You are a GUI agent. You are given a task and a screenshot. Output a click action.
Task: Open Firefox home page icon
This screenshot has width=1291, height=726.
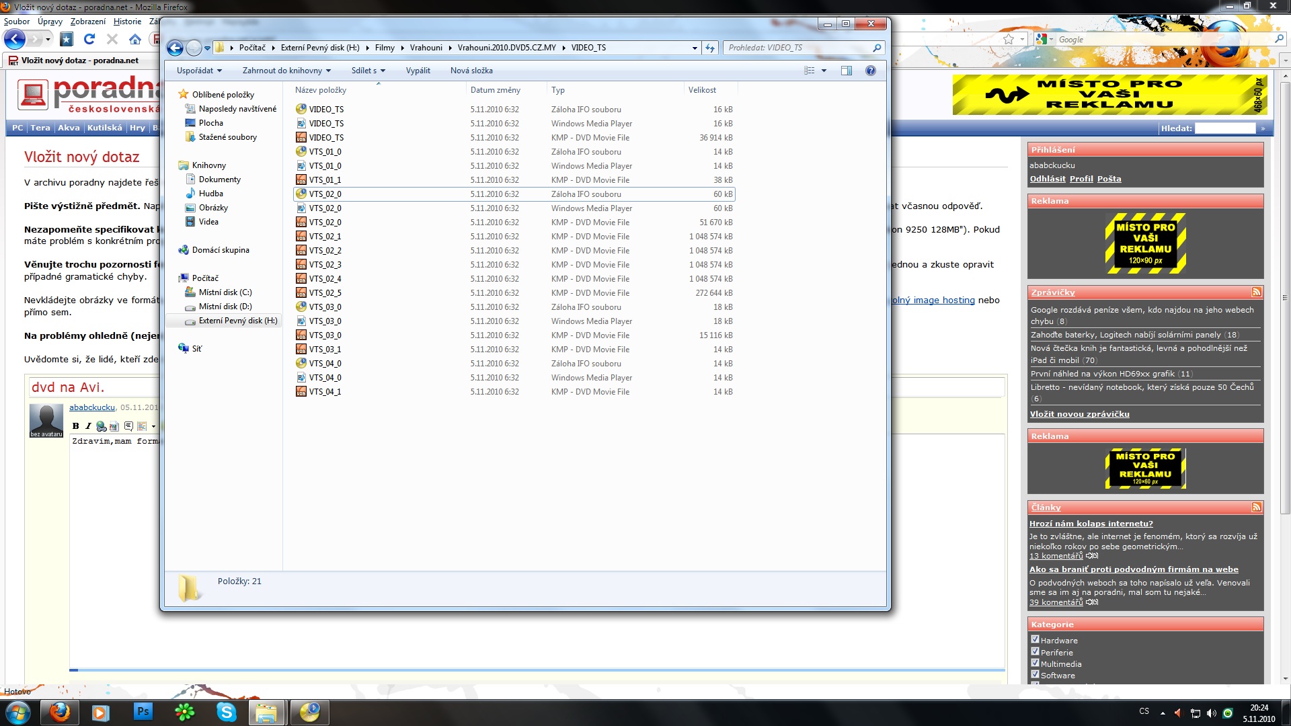[135, 39]
